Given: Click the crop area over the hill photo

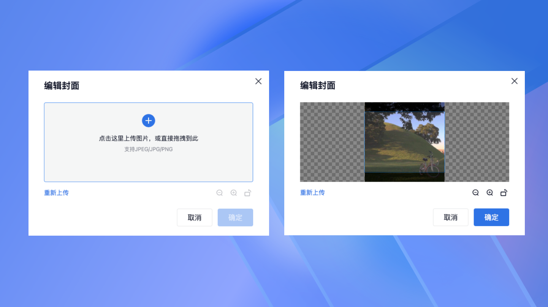Looking at the screenshot, I should click(405, 142).
